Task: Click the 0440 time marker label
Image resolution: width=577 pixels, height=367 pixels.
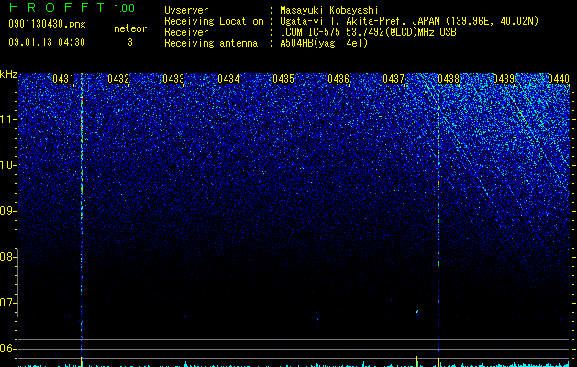Action: 559,79
